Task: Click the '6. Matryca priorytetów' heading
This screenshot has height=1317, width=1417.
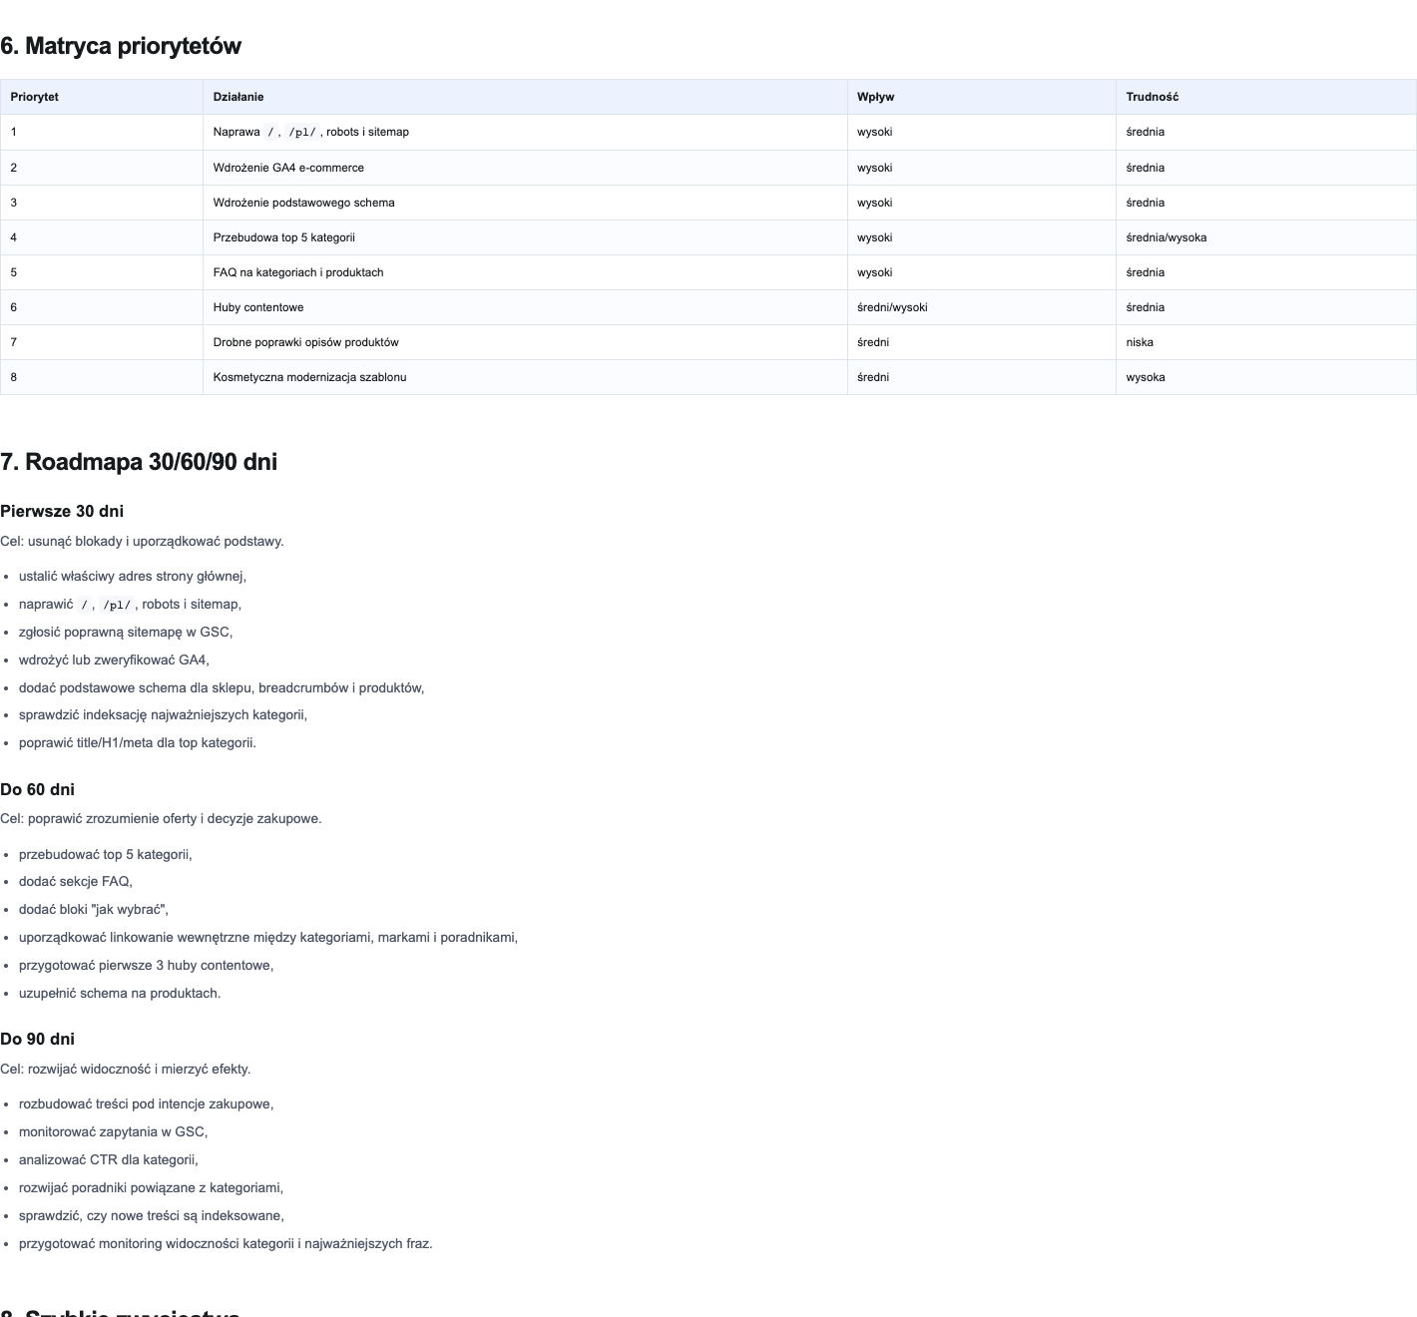Action: point(121,46)
